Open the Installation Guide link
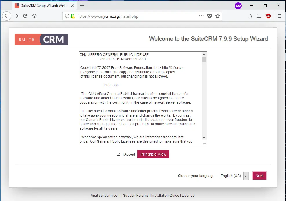 pos(165,196)
